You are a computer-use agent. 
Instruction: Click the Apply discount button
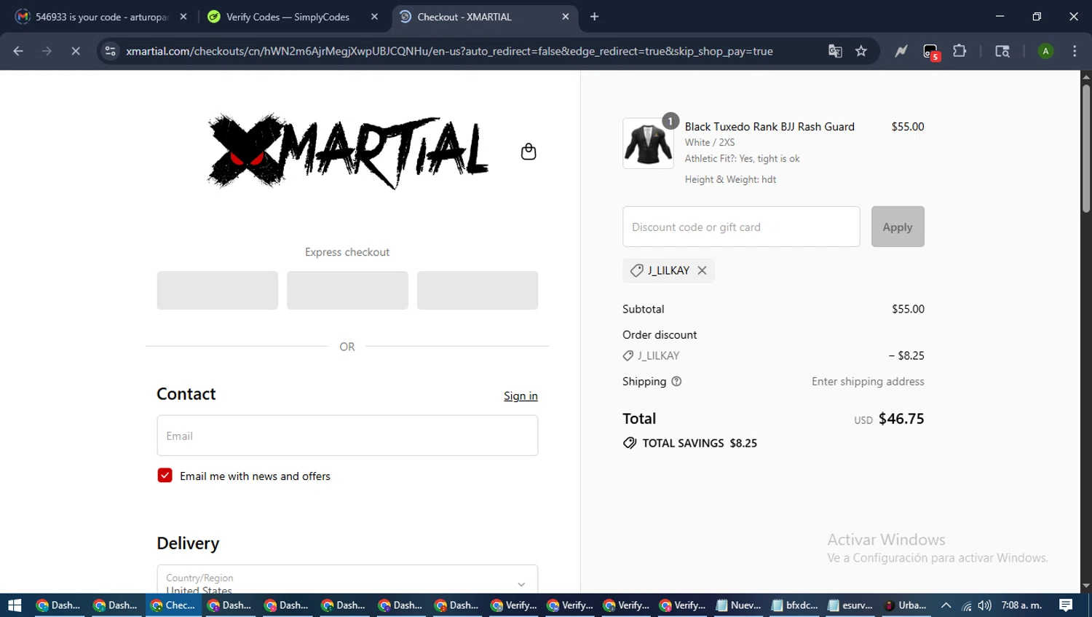click(898, 227)
